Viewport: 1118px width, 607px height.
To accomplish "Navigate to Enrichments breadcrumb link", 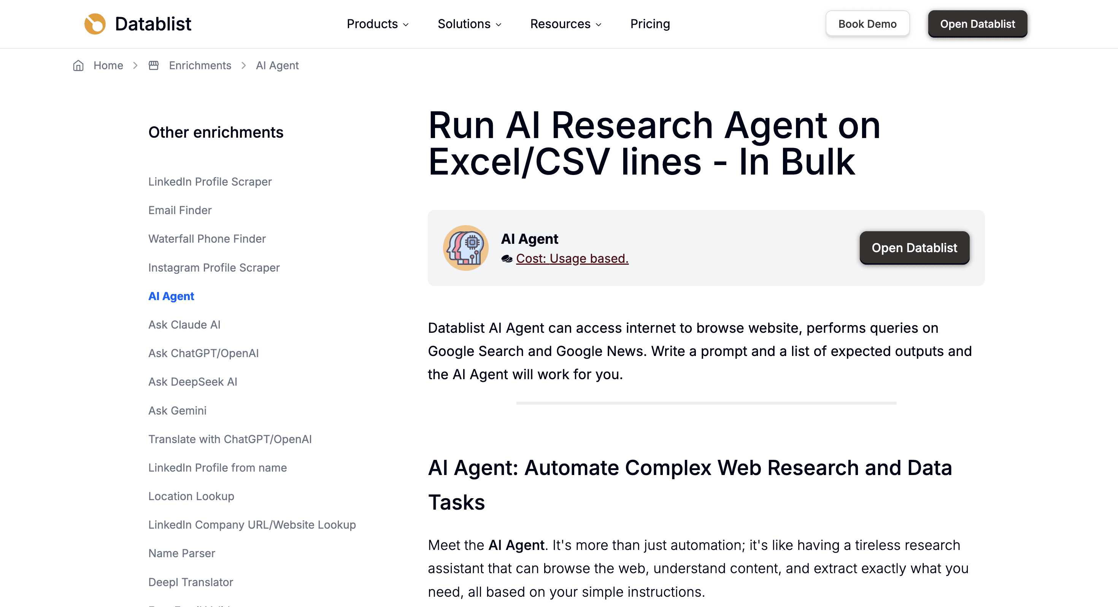I will [x=200, y=65].
